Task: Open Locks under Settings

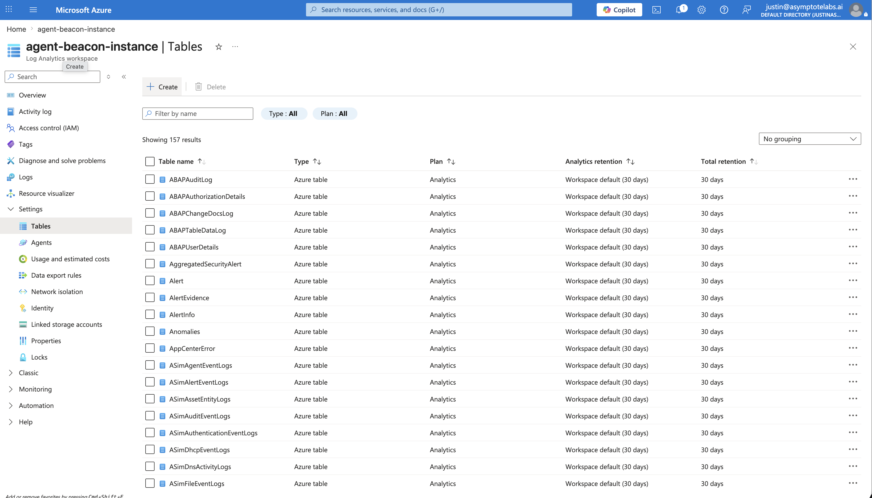Action: coord(39,357)
